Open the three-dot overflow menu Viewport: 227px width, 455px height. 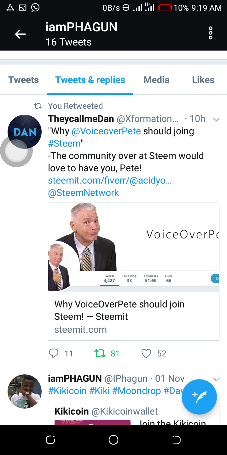pyautogui.click(x=211, y=33)
